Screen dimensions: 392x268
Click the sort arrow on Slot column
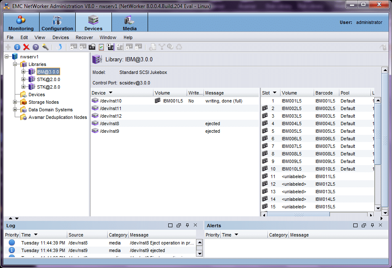point(275,93)
